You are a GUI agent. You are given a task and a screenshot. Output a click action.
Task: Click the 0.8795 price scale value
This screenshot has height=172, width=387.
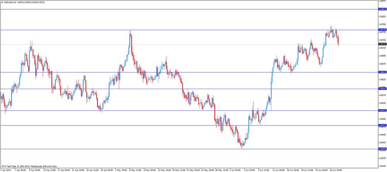382,24
